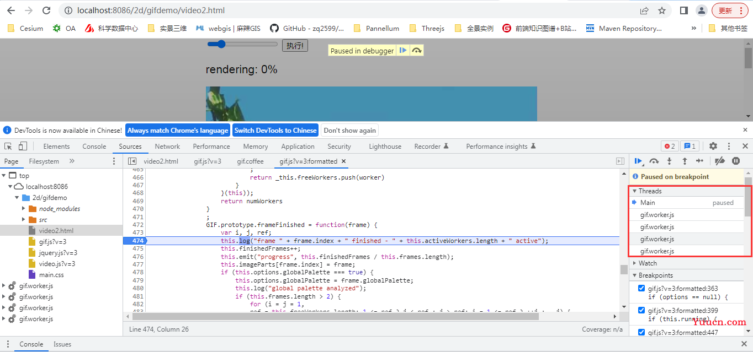
Task: Click the share icon in the address bar
Action: (x=644, y=10)
